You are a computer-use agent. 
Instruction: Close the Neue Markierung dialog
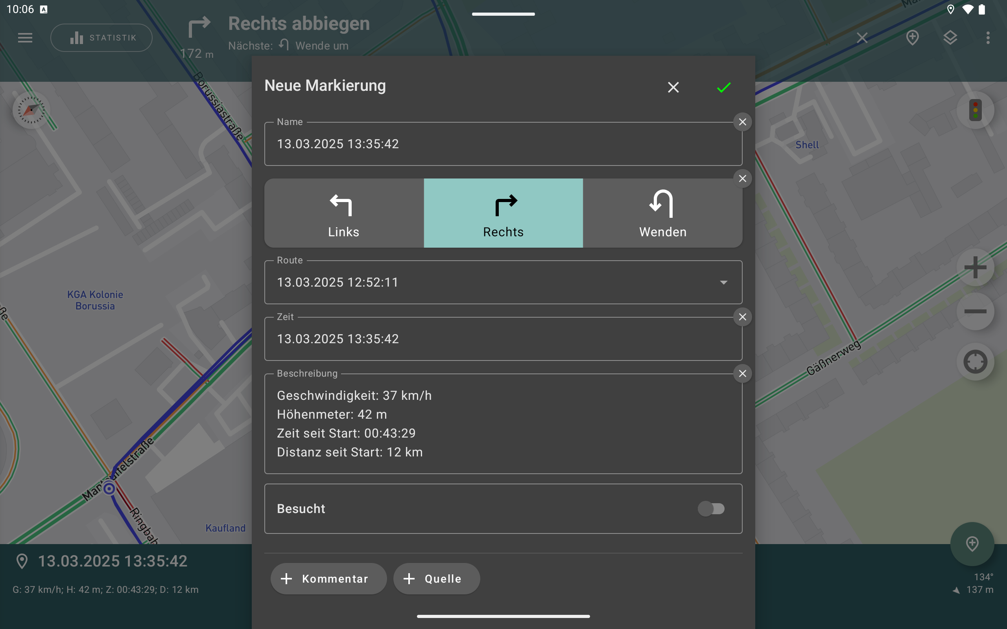[x=673, y=87]
